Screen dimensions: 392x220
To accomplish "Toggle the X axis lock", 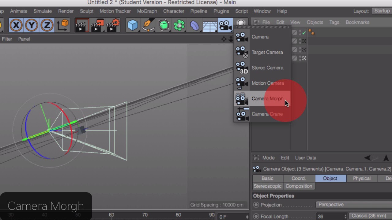I will click(x=16, y=25).
